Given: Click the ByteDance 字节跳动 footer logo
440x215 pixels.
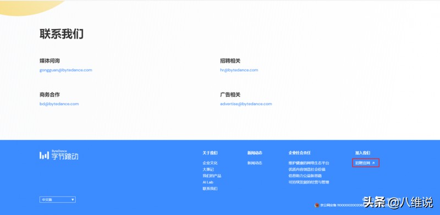Looking at the screenshot, I should [59, 155].
